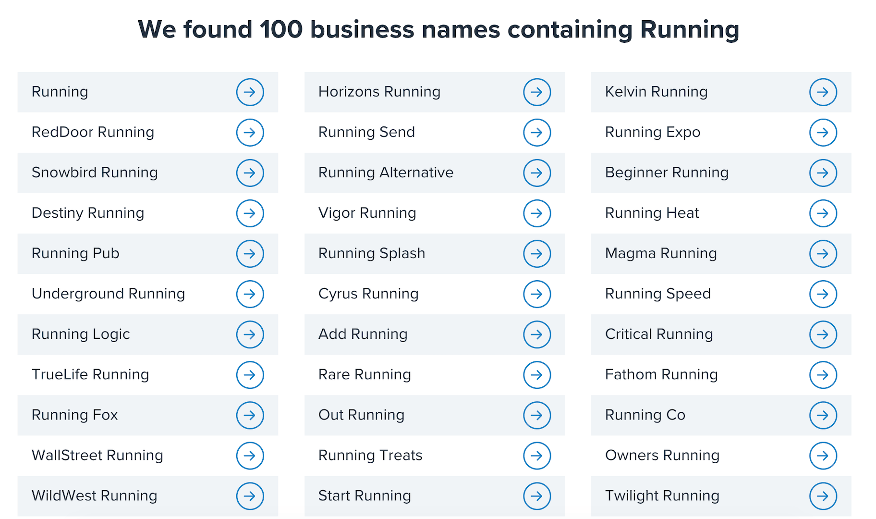Click arrow icon beside Running Alternative
This screenshot has width=876, height=519.
click(536, 173)
